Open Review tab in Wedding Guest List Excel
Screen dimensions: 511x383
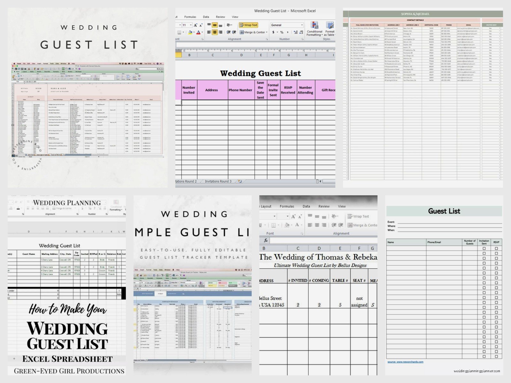pos(220,17)
